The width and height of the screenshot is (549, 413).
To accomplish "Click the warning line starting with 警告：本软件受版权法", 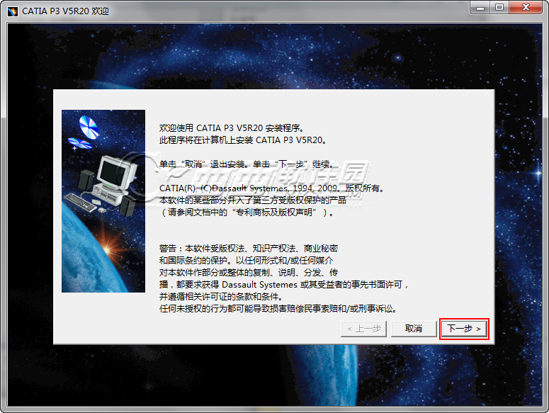I will click(x=248, y=249).
